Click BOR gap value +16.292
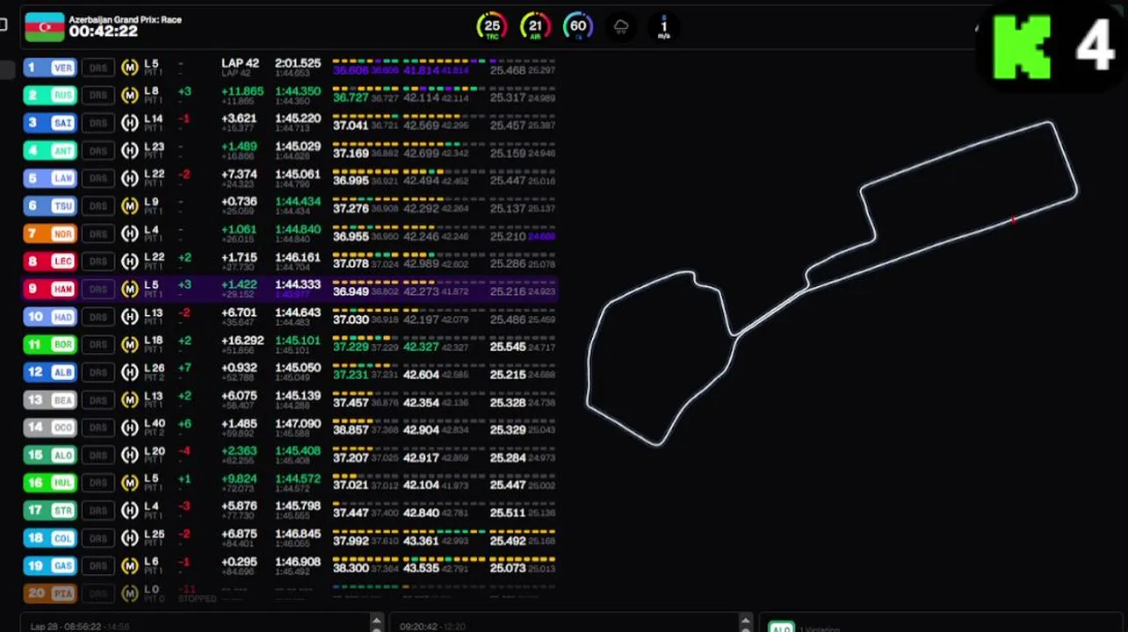 coord(242,341)
